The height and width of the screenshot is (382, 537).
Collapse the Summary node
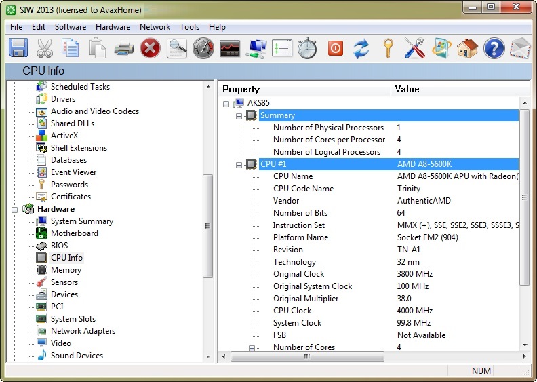click(239, 116)
